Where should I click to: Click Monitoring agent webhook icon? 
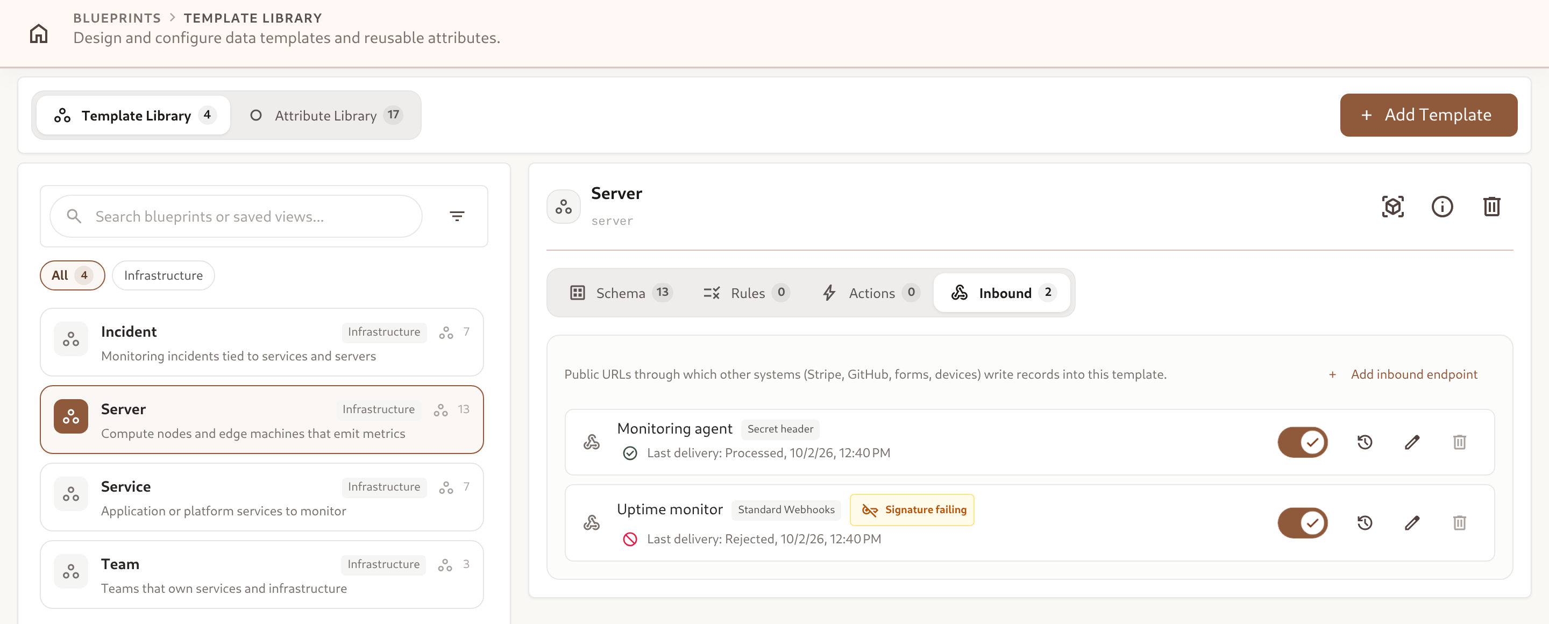point(591,442)
